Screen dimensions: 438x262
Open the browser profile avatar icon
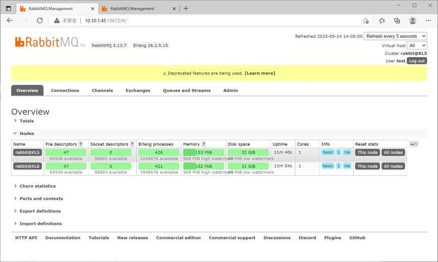tap(413, 21)
